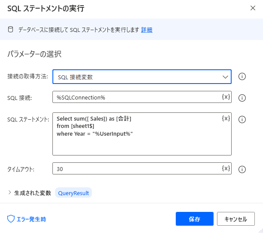Click the shield icon for エラー発生時
The height and width of the screenshot is (233, 263).
click(11, 219)
